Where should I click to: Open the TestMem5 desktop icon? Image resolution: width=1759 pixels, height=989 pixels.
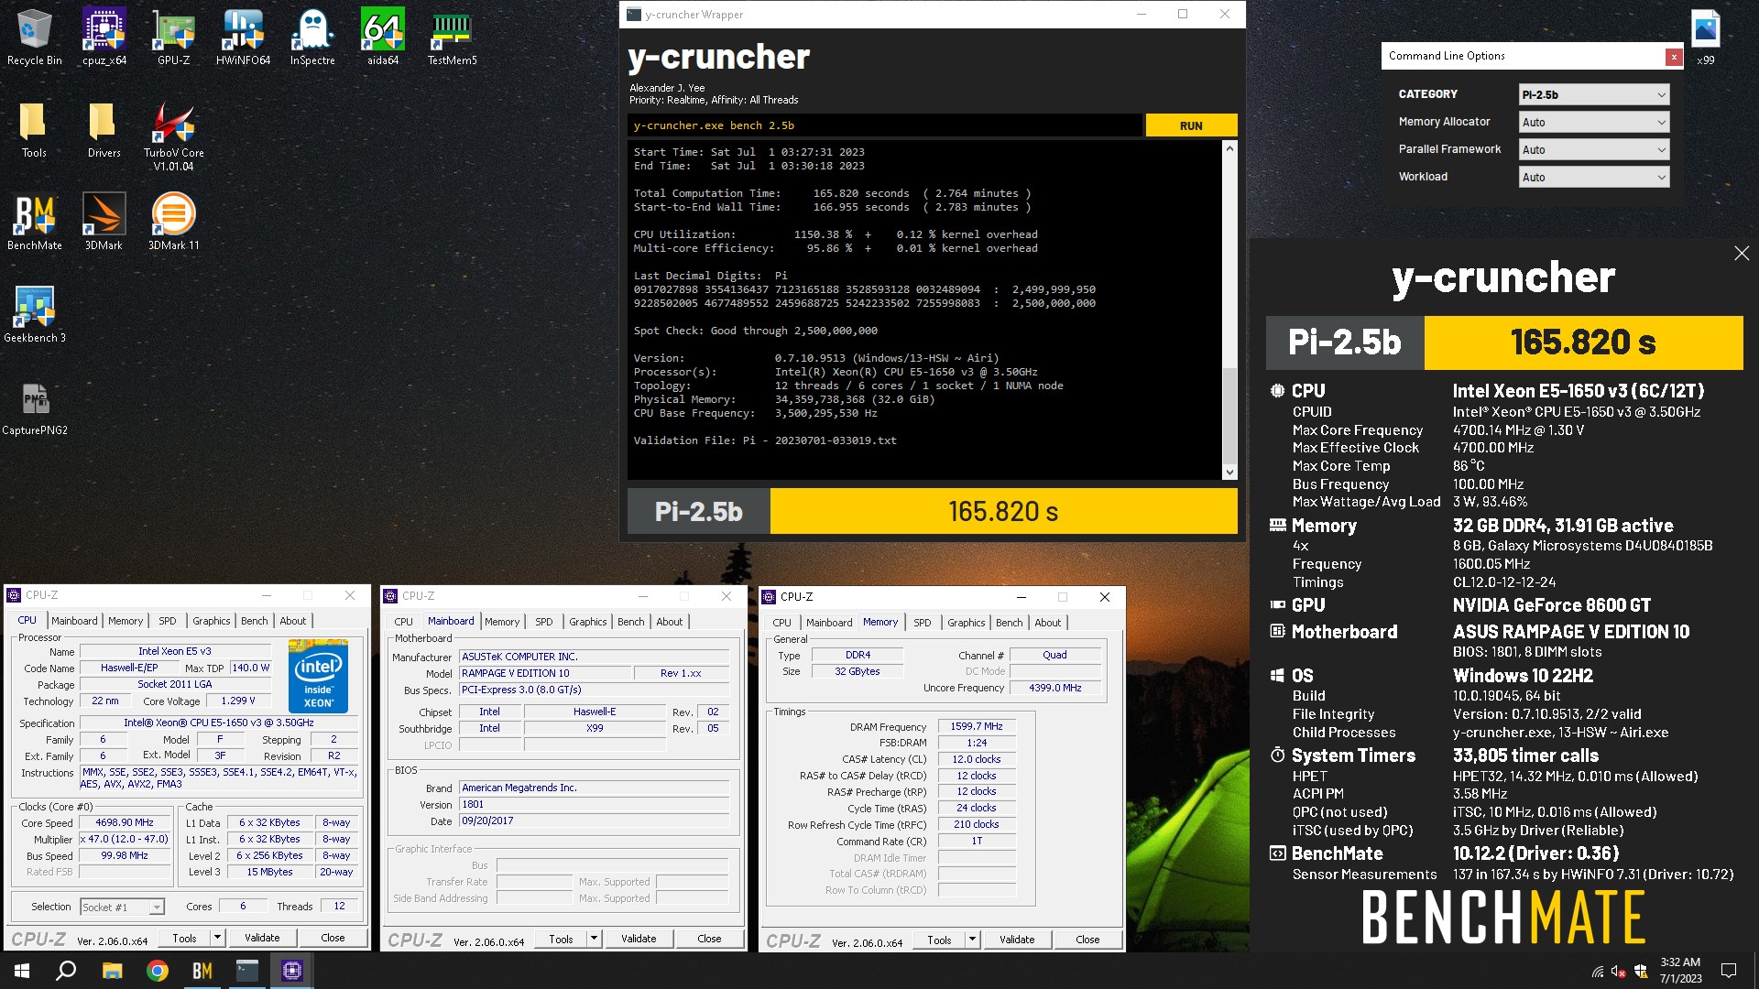(x=452, y=37)
